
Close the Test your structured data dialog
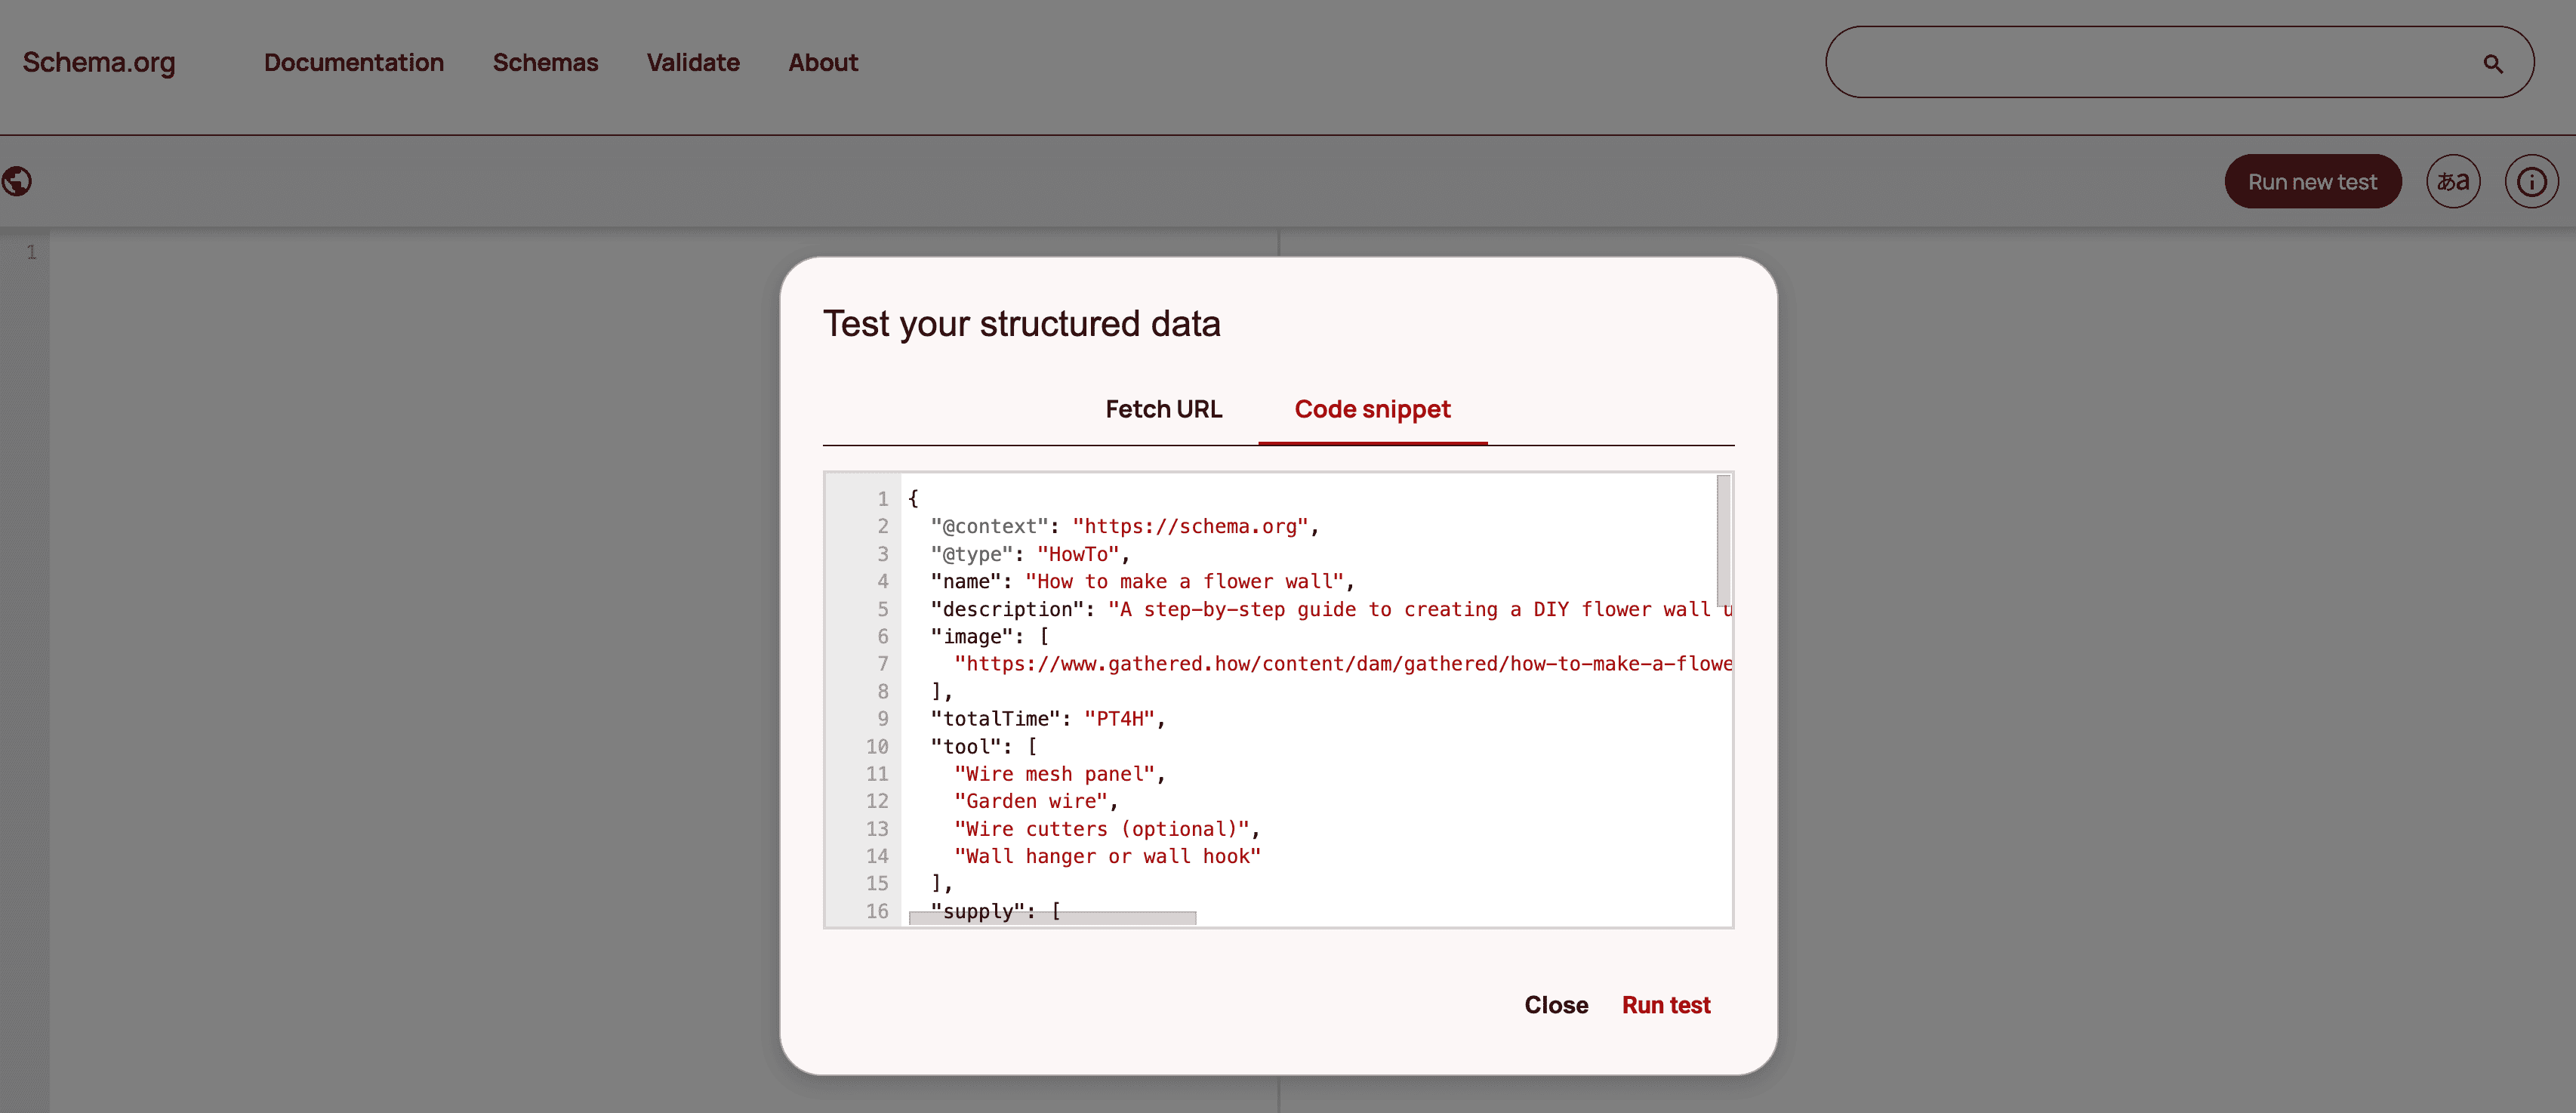coord(1556,1005)
